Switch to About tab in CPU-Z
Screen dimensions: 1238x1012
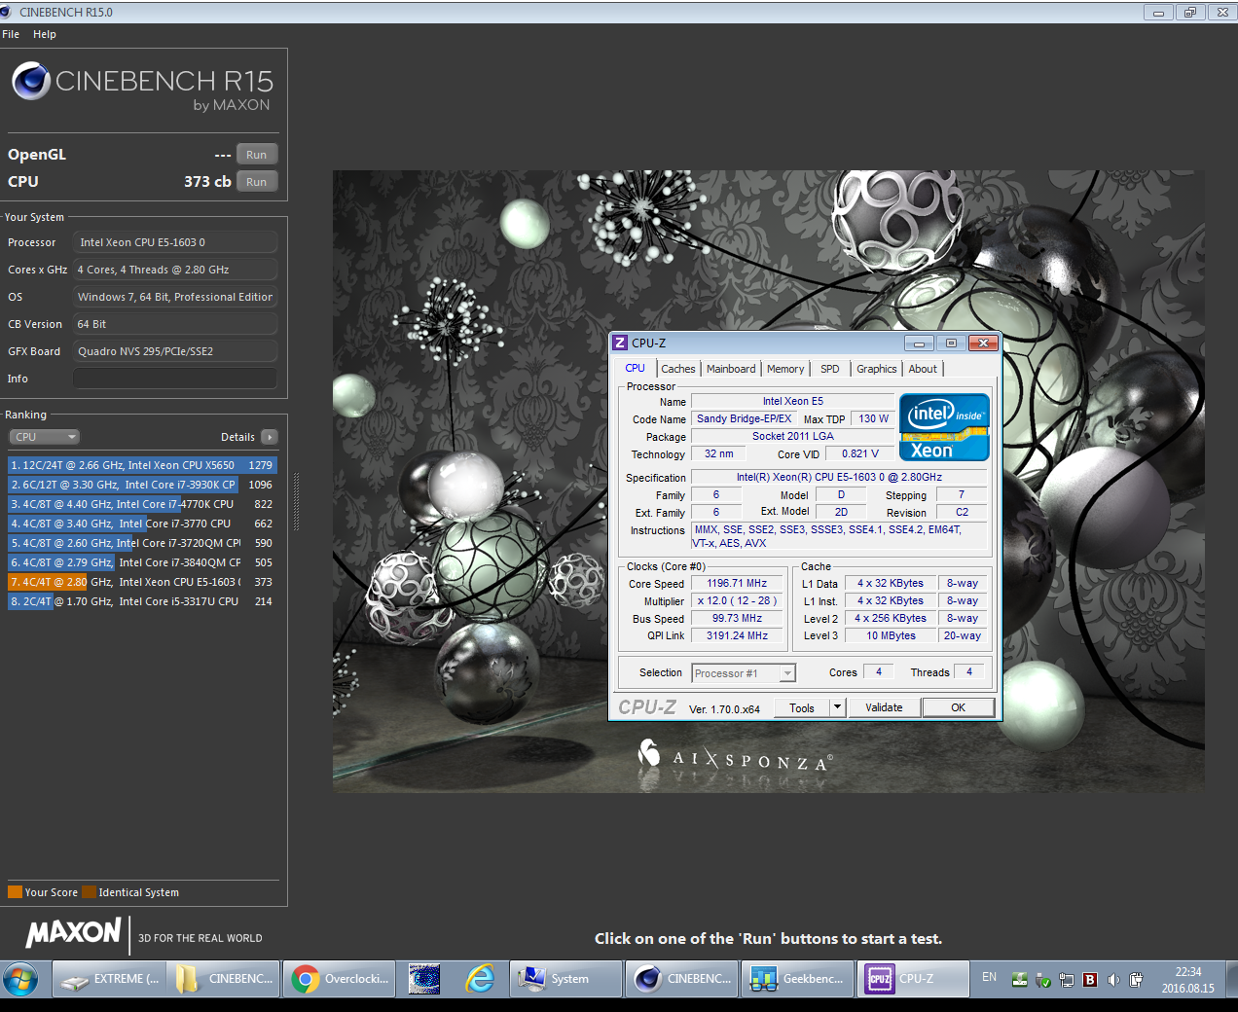point(923,369)
